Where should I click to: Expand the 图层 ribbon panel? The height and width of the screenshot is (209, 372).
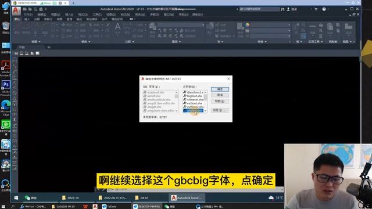(x=176, y=42)
